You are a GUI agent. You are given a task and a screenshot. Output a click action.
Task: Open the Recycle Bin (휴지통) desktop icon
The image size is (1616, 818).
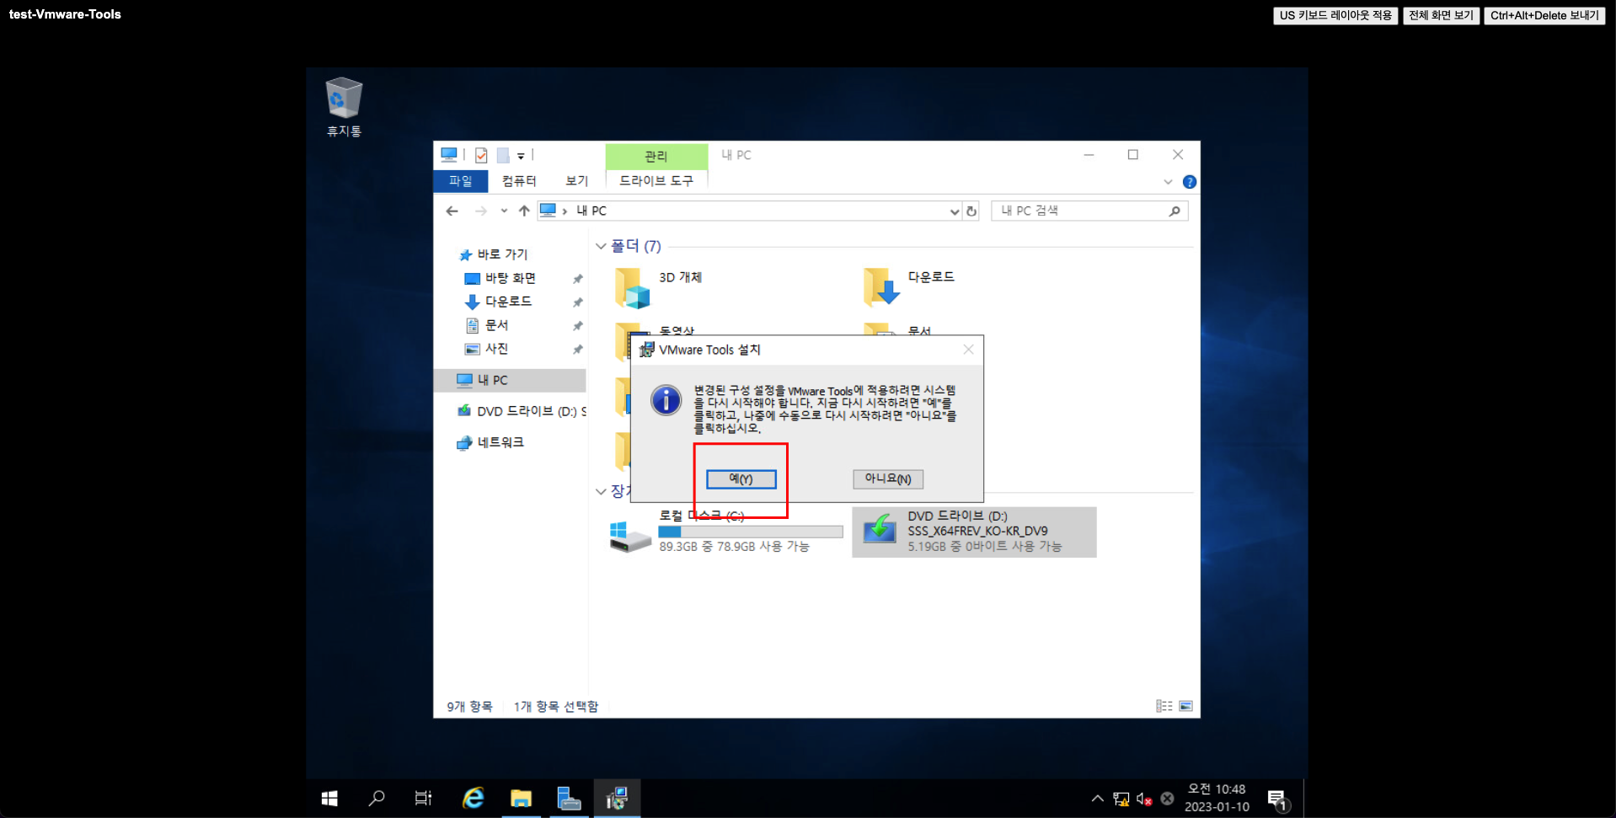click(x=344, y=106)
